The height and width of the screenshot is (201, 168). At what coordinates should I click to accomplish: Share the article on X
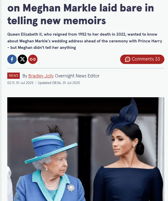tap(22, 59)
